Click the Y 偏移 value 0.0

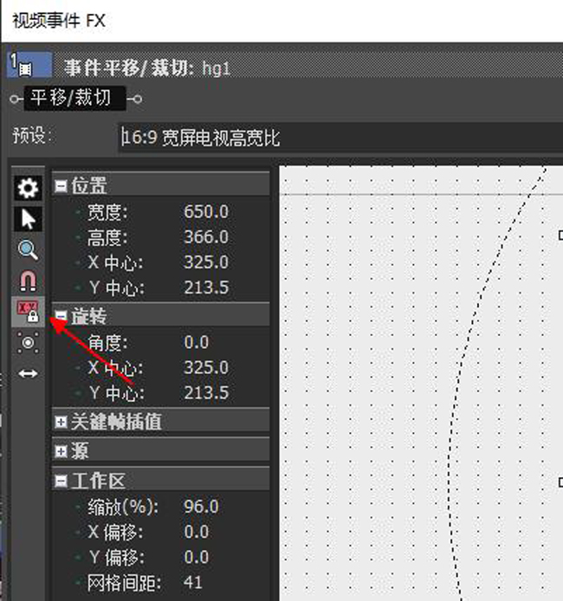pyautogui.click(x=197, y=557)
